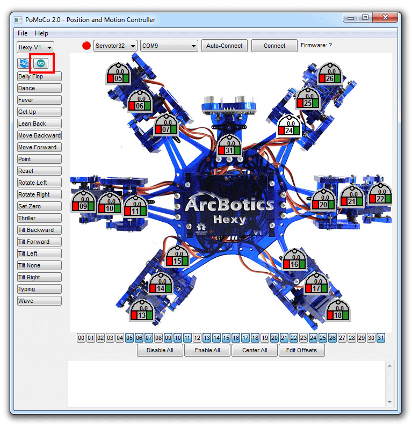Select servo gauge 17 on the robot
This screenshot has width=412, height=428.
(316, 284)
